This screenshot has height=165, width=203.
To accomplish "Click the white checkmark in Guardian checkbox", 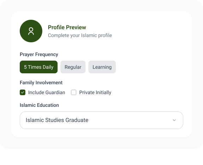I will pyautogui.click(x=23, y=92).
